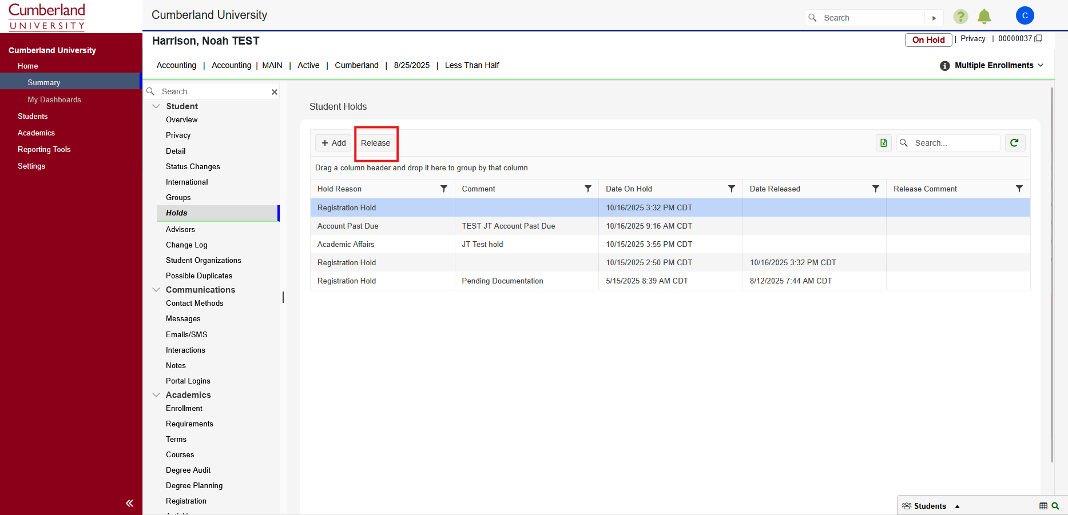The image size is (1068, 515).
Task: Open the Interactions page
Action: coord(185,350)
